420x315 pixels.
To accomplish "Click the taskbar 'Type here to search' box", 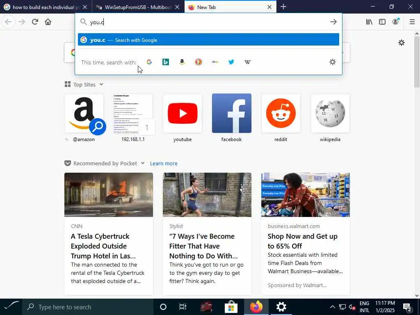I will coord(88,307).
